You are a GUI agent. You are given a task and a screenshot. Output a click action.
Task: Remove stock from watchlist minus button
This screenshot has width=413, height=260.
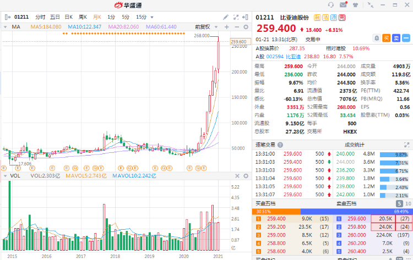tap(406, 38)
